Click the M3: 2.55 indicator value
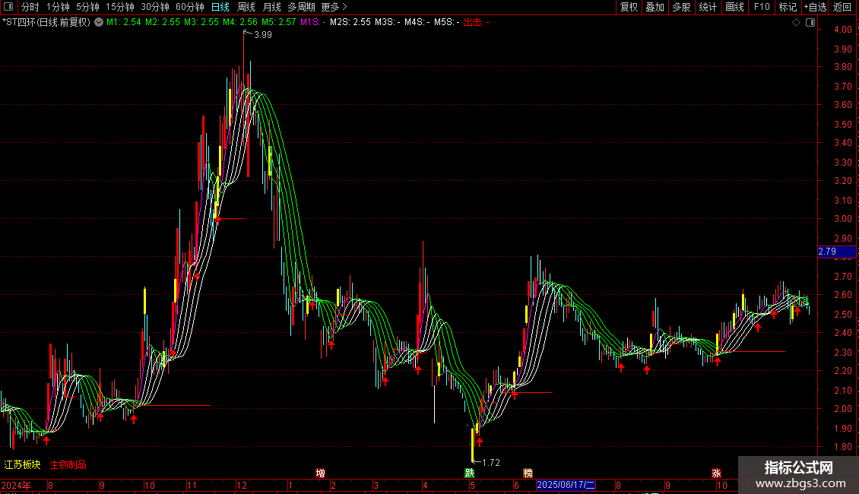 (201, 23)
